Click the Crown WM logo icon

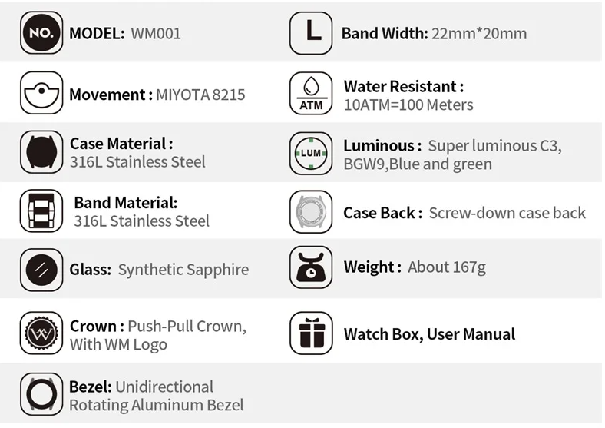[x=41, y=334]
